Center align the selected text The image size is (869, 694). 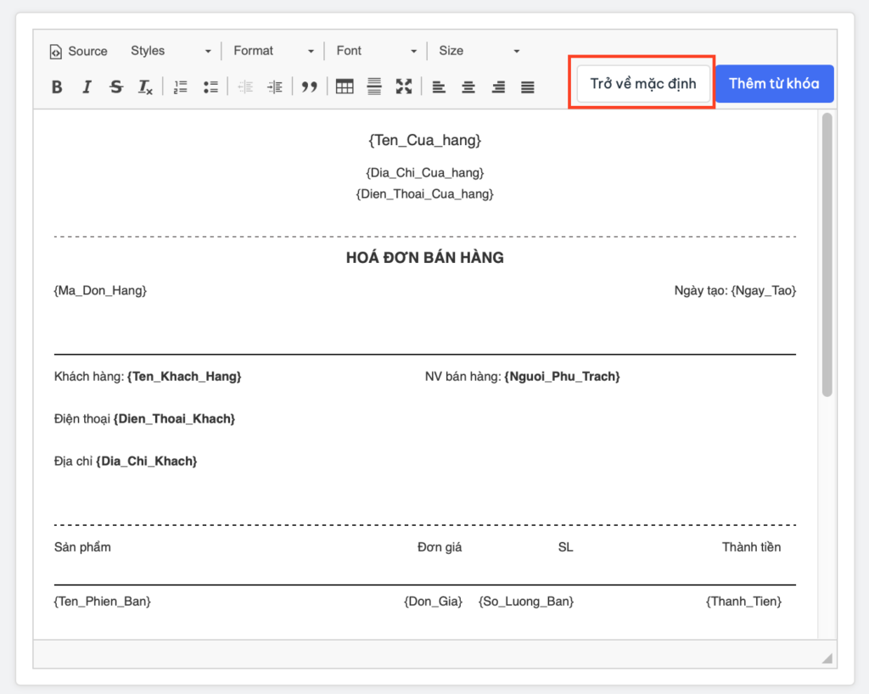[x=468, y=87]
